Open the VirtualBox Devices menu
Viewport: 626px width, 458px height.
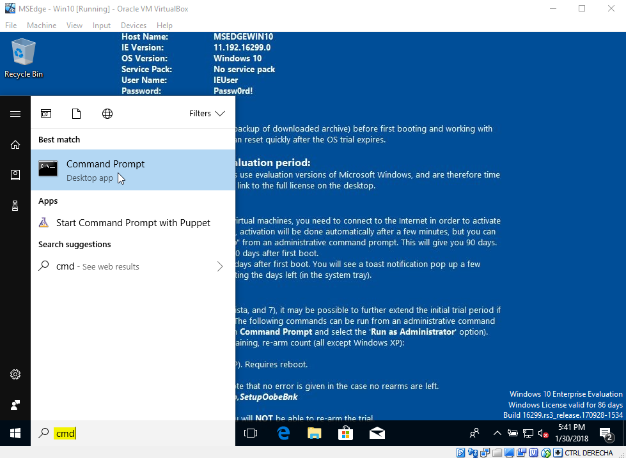click(x=133, y=26)
